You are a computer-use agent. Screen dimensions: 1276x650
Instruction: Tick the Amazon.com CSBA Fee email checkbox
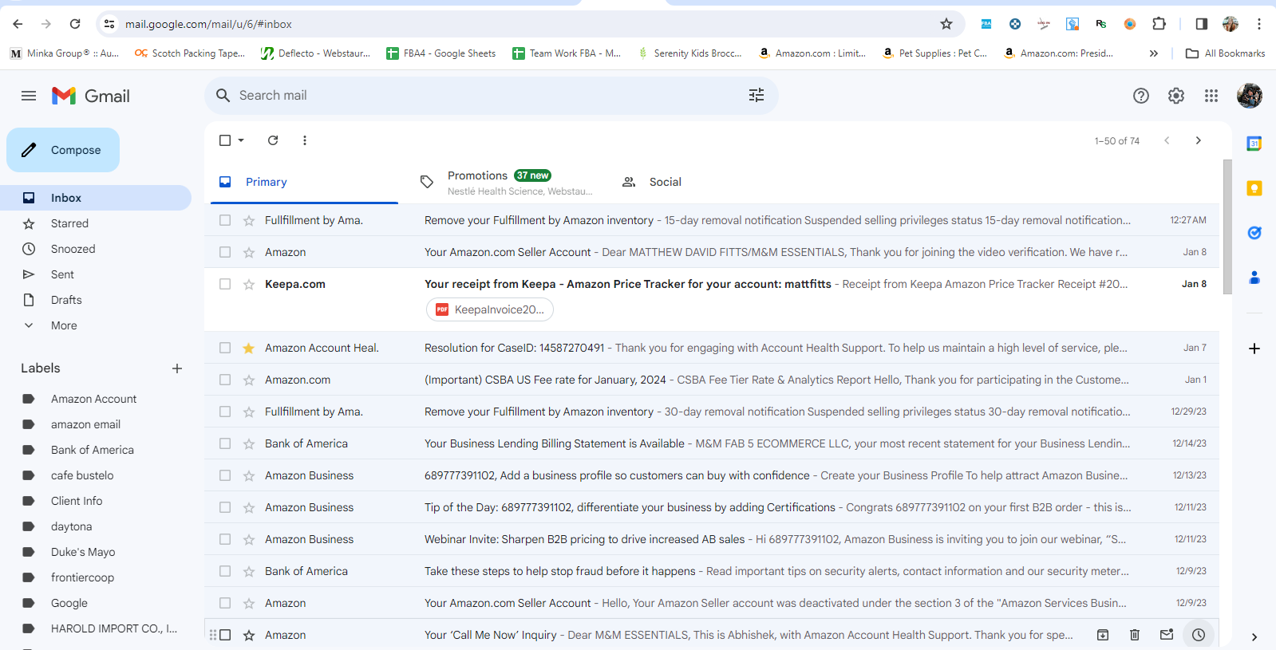(x=225, y=380)
